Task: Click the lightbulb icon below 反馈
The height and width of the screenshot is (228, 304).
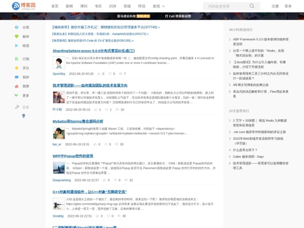Action: point(22,116)
